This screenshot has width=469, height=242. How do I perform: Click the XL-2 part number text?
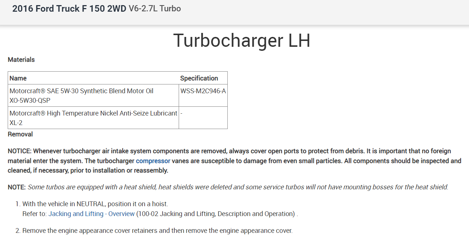(x=16, y=123)
